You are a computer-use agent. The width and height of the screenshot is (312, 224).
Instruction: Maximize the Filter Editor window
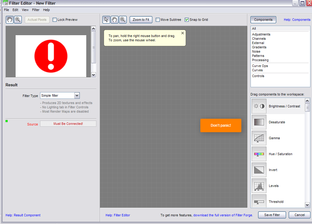click(x=302, y=3)
